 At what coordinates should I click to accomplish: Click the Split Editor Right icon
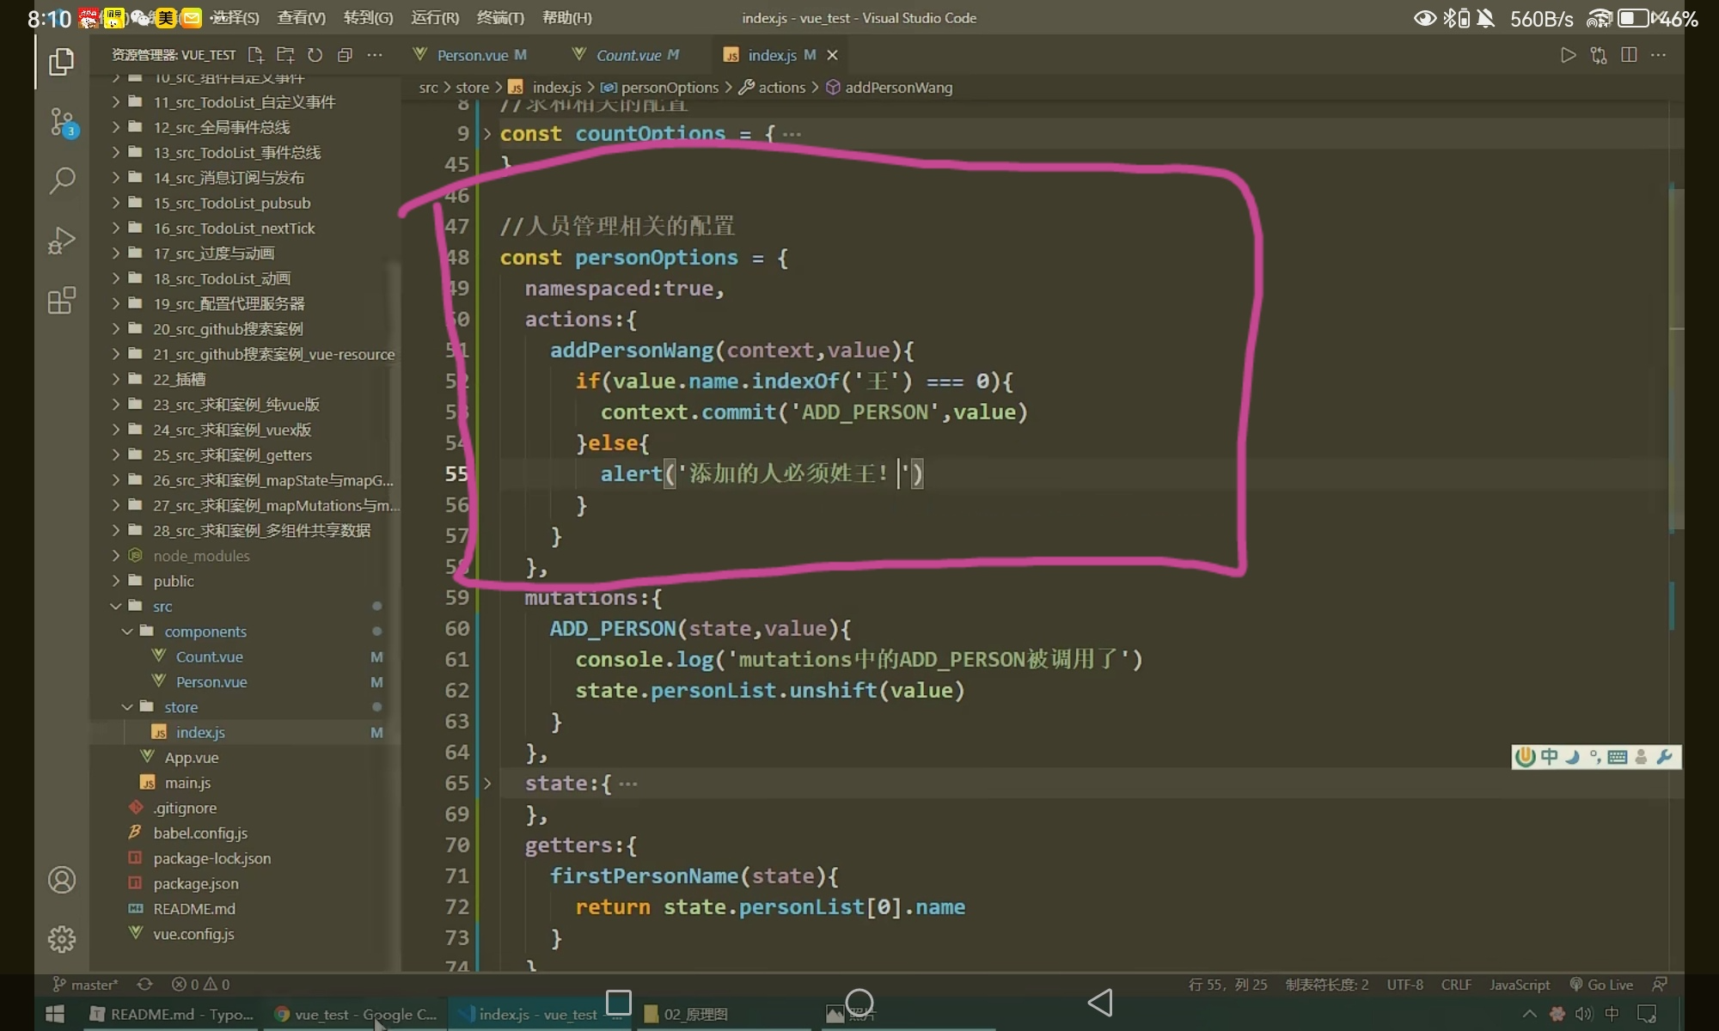pyautogui.click(x=1628, y=55)
